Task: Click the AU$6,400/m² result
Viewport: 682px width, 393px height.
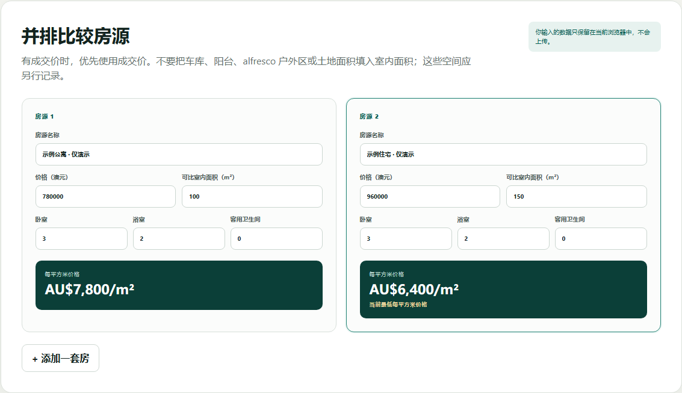Action: click(414, 289)
